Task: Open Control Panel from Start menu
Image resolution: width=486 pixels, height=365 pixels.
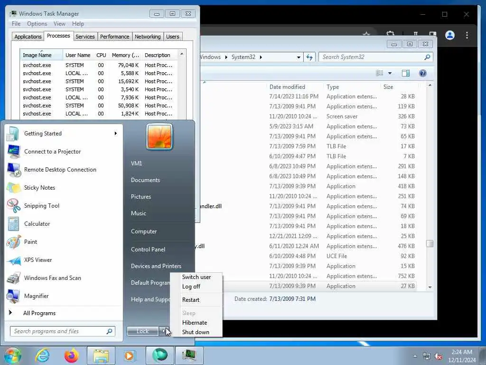Action: tap(148, 250)
